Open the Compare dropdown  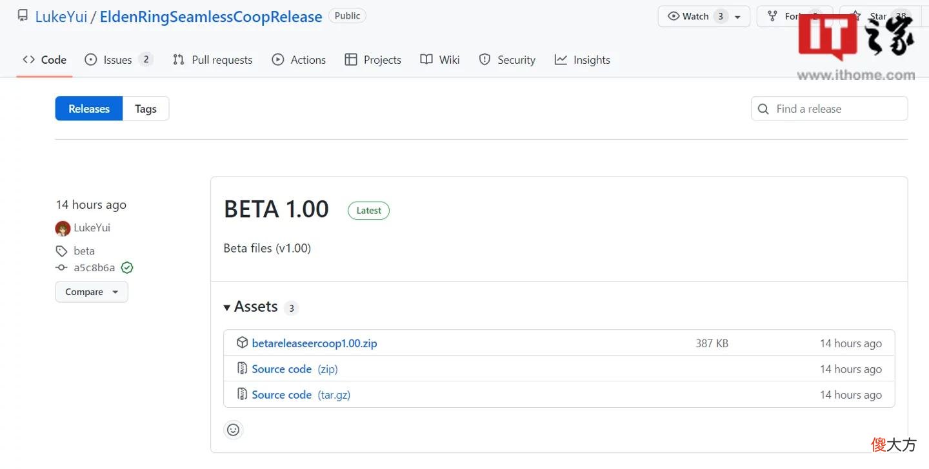click(92, 292)
